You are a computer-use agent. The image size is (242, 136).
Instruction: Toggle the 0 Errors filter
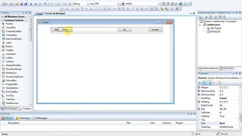(x=7, y=118)
